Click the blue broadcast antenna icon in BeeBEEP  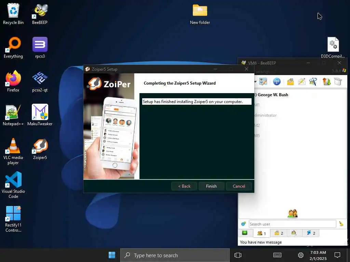tap(277, 82)
